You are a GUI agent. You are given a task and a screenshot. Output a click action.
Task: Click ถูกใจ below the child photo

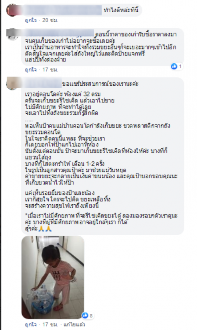[x=30, y=324]
